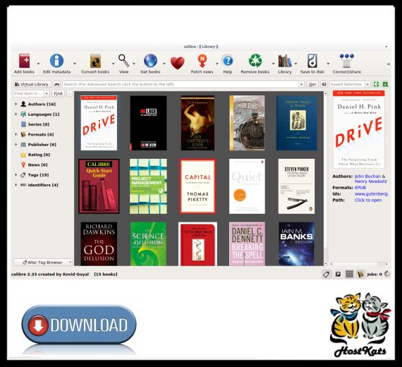This screenshot has height=367, width=402.
Task: Click the 'Click to open' path link
Action: point(368,200)
